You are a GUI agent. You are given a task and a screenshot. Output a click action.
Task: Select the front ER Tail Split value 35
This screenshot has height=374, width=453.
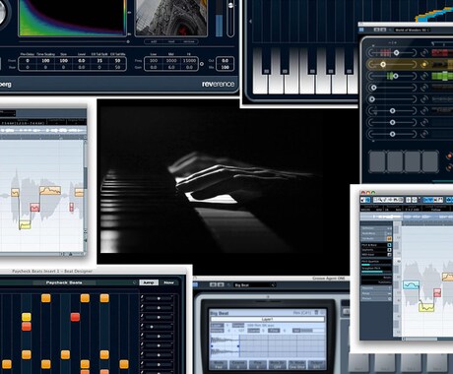[x=99, y=61]
